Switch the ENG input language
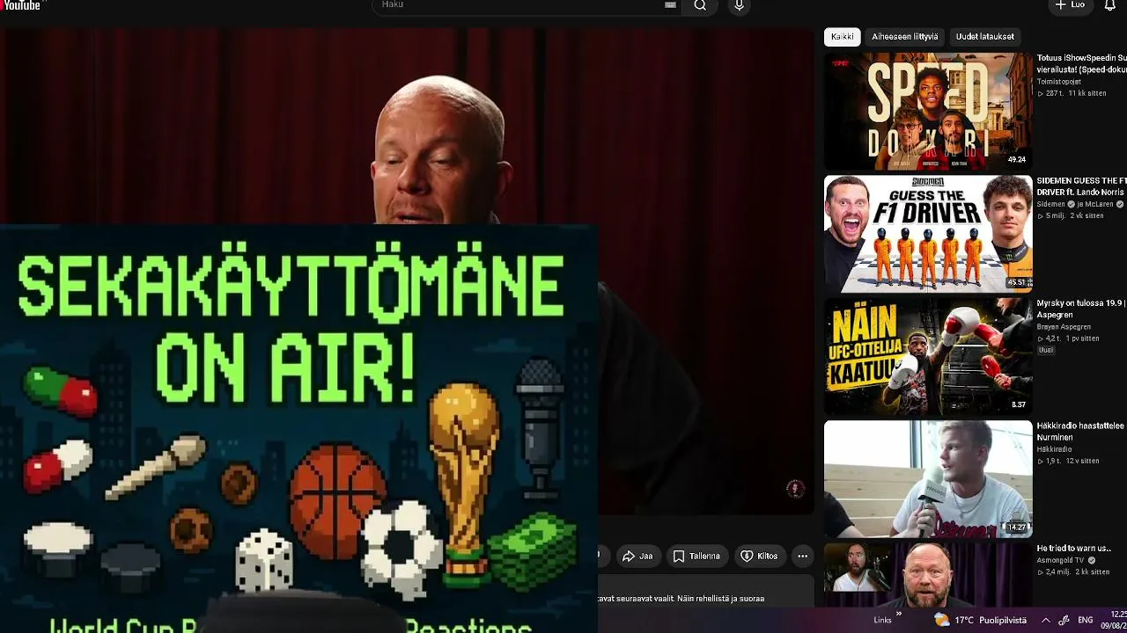Screen dimensions: 1127x633 pyautogui.click(x=1086, y=620)
